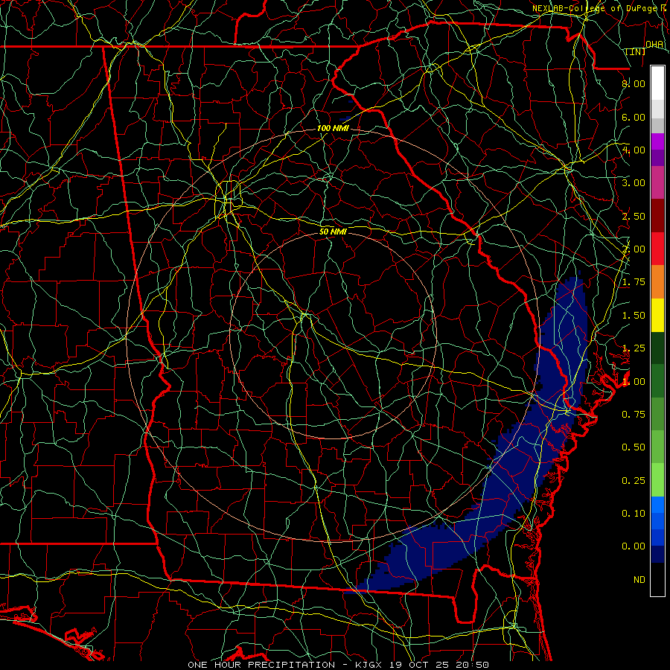Click the white swatch at 8.00 inches
670x670 pixels.
coord(657,83)
